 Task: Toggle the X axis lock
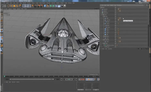click(24, 6)
